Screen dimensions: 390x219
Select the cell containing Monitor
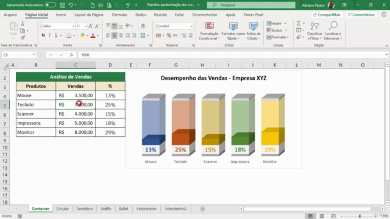click(36, 133)
